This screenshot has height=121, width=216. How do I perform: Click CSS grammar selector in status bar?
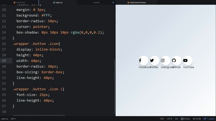[x=177, y=119]
